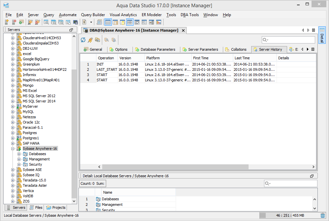Image resolution: width=329 pixels, height=221 pixels.
Task: Close the DBA@Sybase Anywhere-16 tab
Action: [183, 30]
